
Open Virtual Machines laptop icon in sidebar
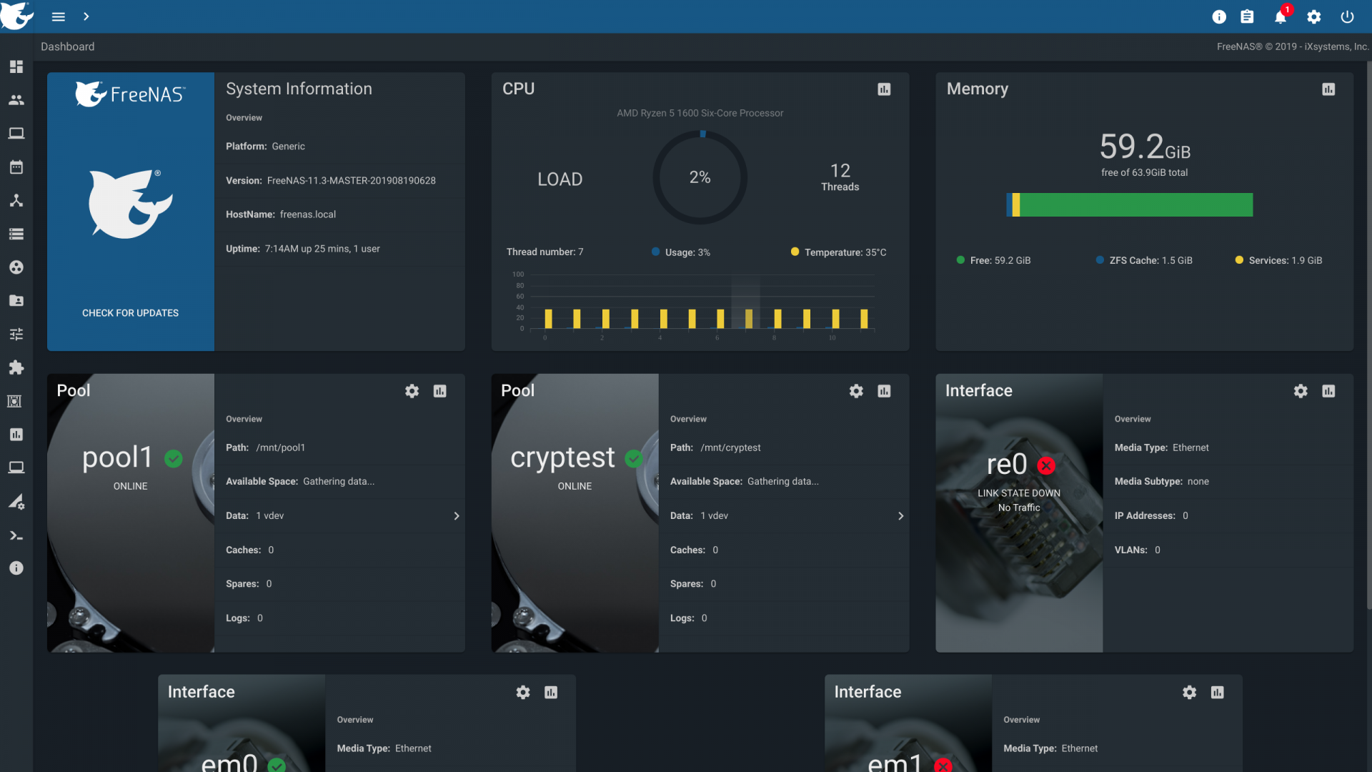16,467
